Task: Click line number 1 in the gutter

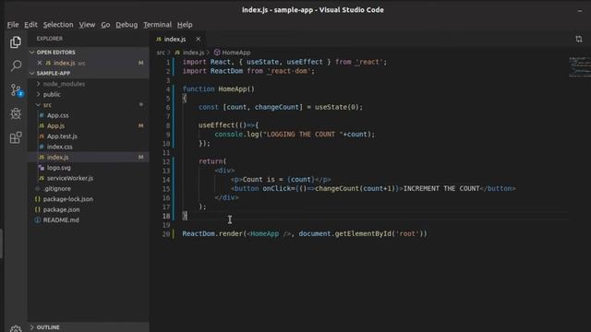Action: [168, 62]
